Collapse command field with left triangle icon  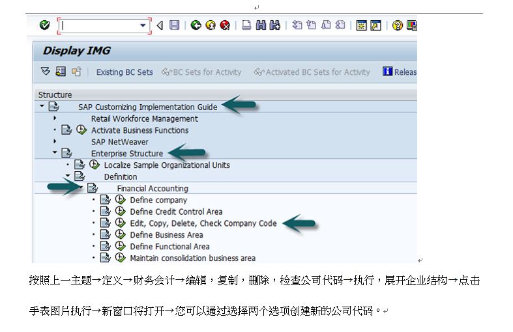160,25
